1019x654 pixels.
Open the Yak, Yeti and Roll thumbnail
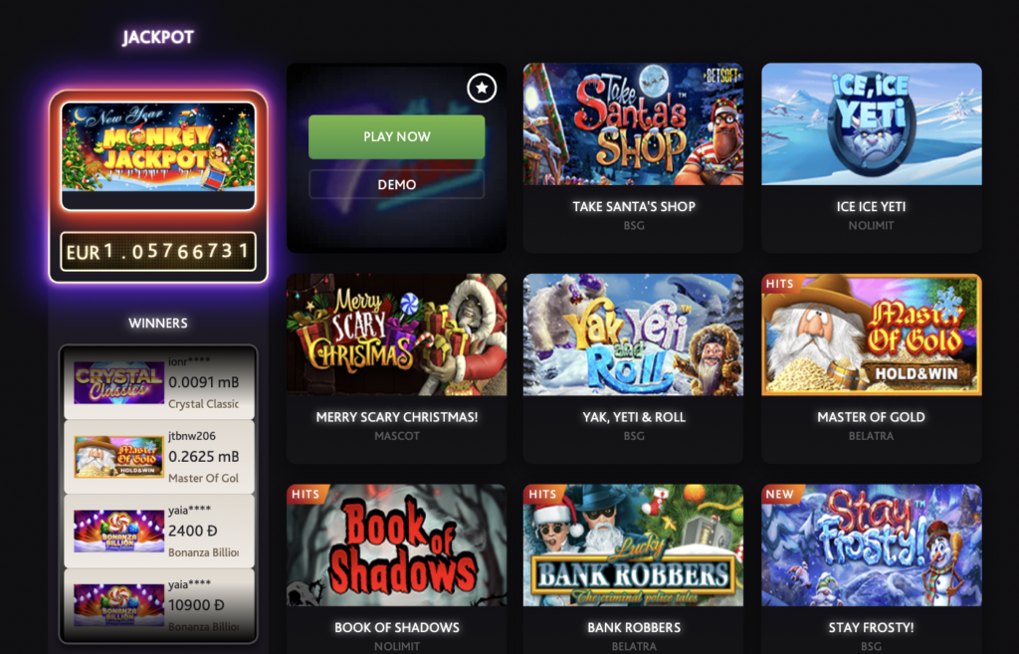tap(634, 334)
